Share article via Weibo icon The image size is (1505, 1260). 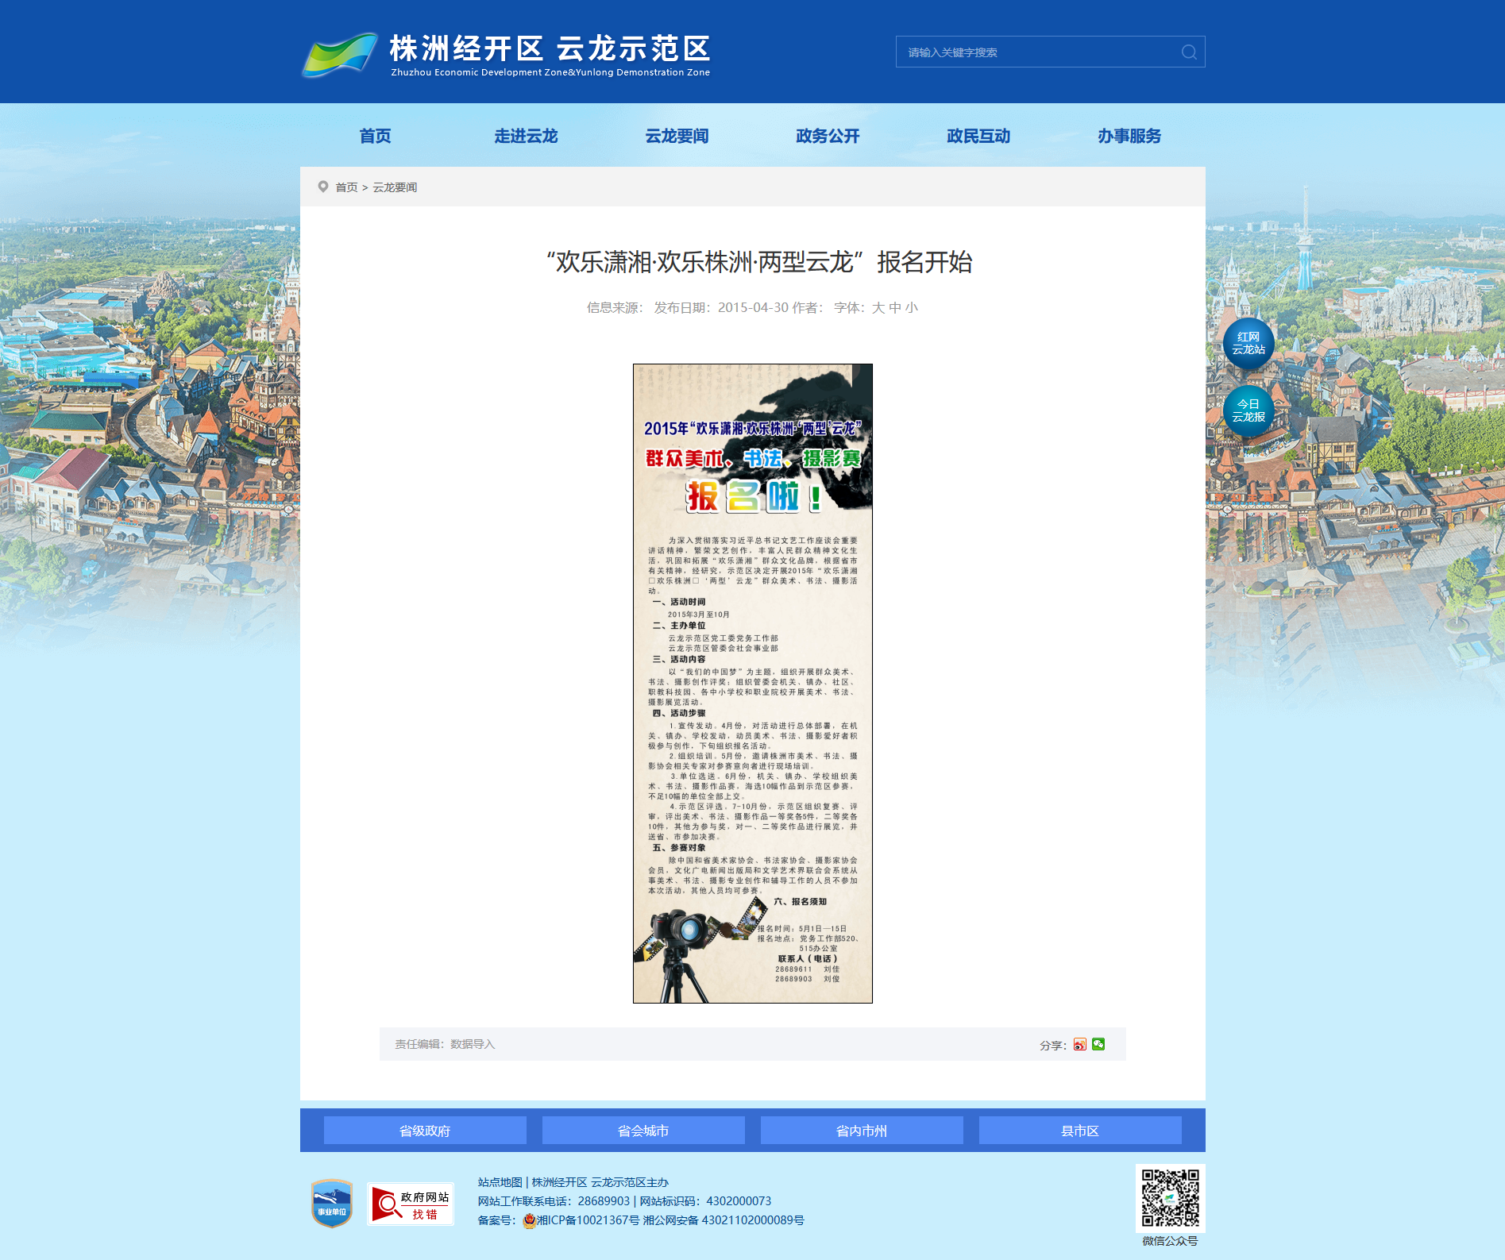1080,1045
